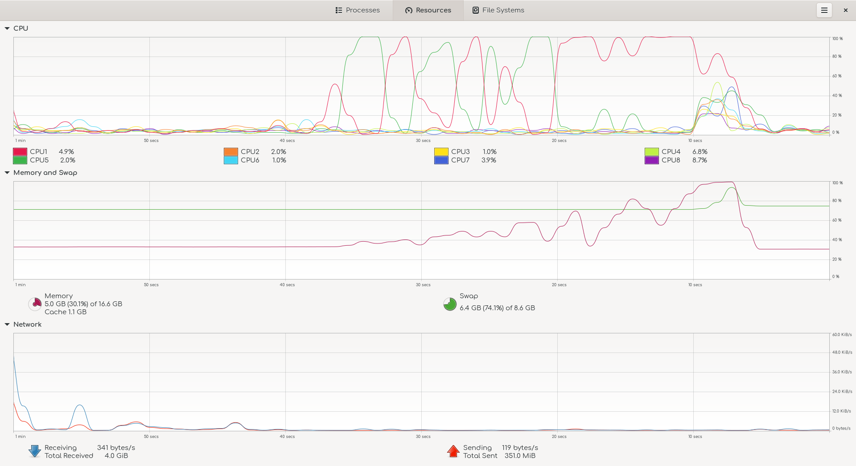856x466 pixels.
Task: Change the CPU5 green color swatch
Action: 20,160
